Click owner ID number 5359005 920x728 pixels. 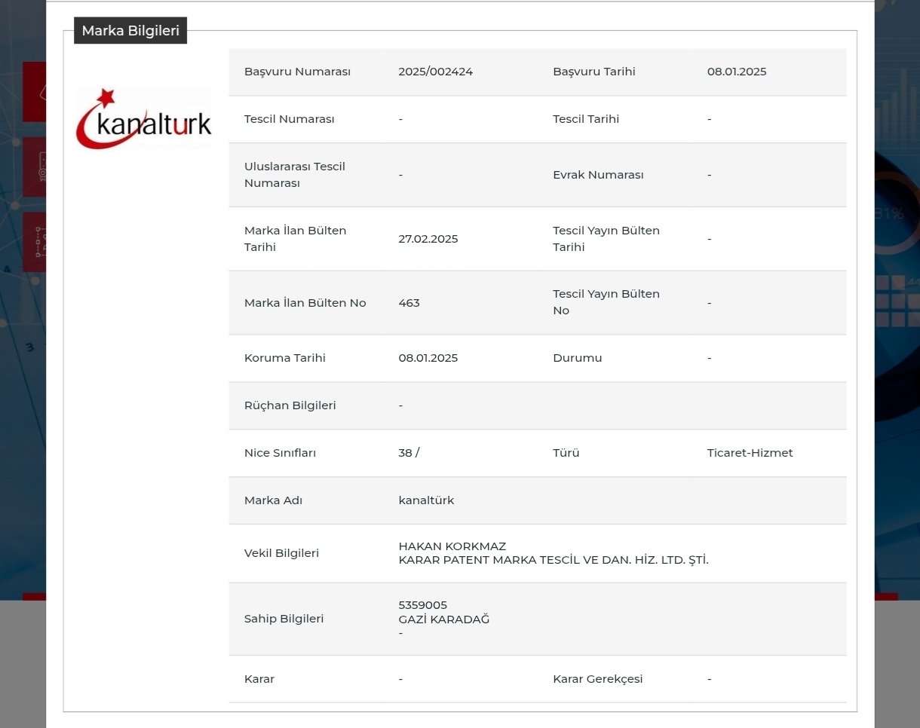[x=422, y=605]
